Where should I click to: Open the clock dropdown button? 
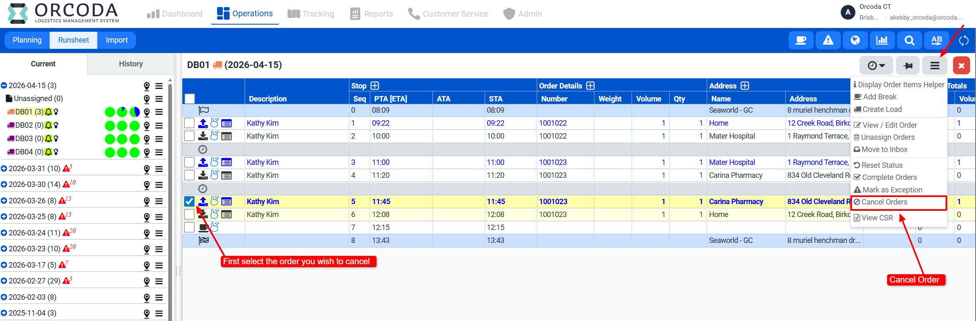click(x=876, y=66)
